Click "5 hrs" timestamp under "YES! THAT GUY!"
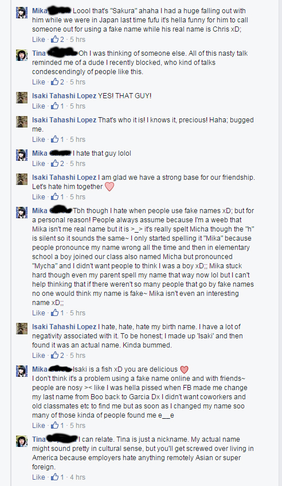Screen dimensions: 282x486 pos(77,106)
